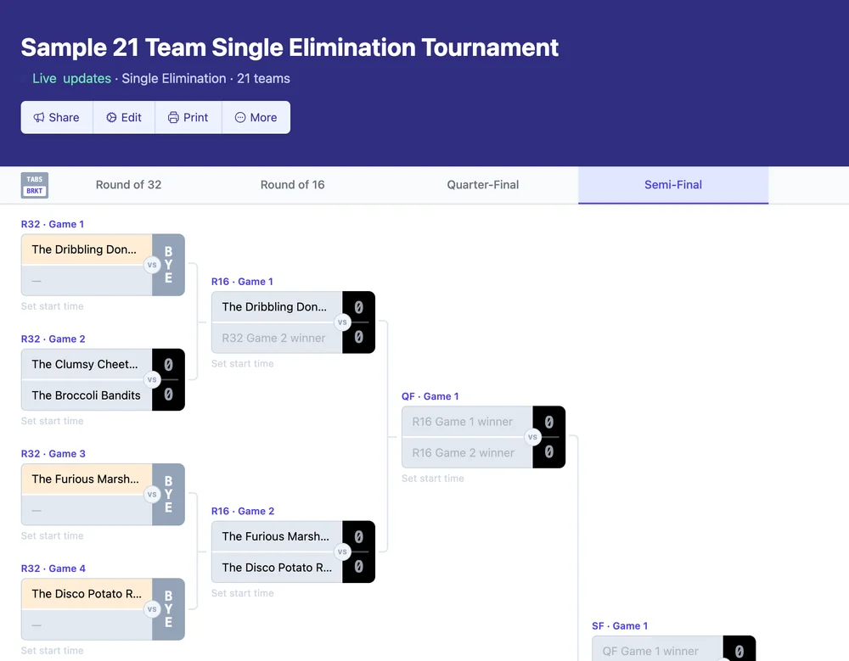Click the Share megaphone icon

pyautogui.click(x=39, y=117)
